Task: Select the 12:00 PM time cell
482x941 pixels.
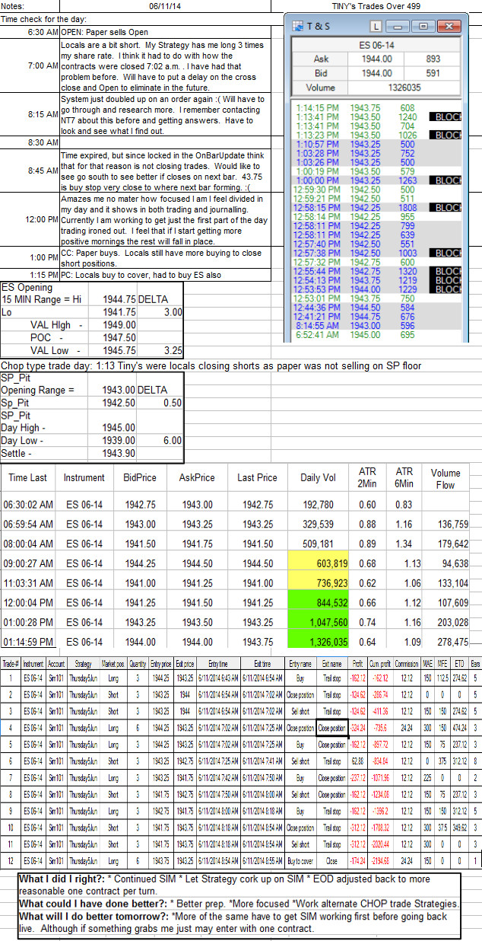Action: [x=30, y=219]
